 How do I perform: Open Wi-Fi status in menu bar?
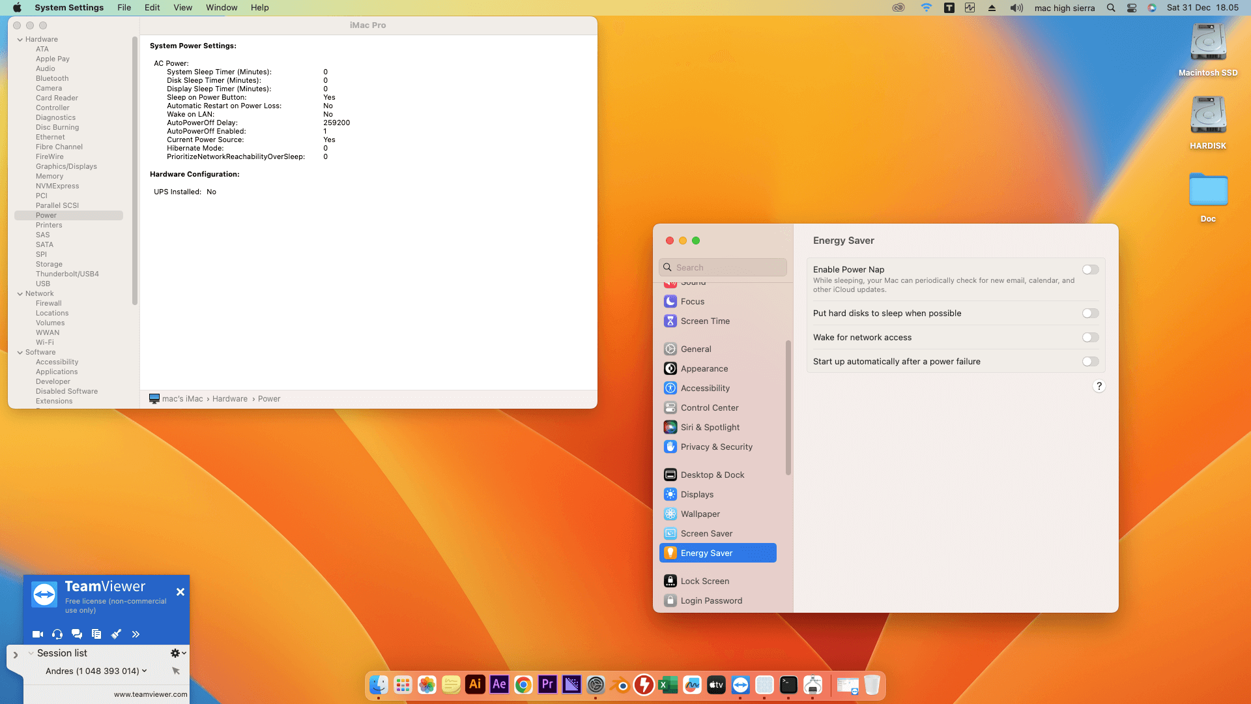(926, 8)
